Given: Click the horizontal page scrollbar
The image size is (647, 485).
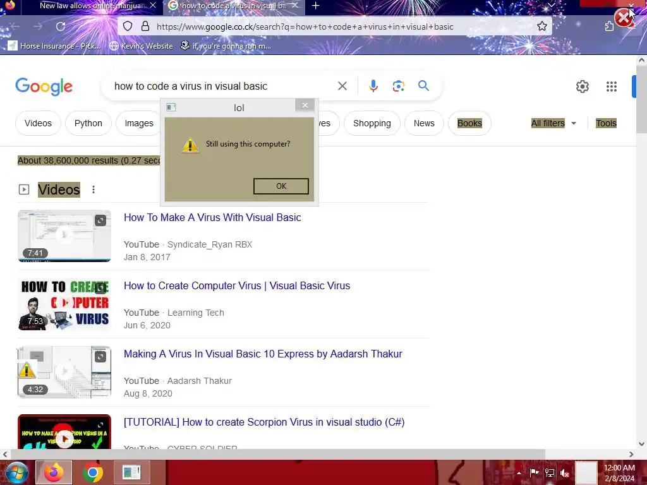Looking at the screenshot, I should (x=278, y=454).
